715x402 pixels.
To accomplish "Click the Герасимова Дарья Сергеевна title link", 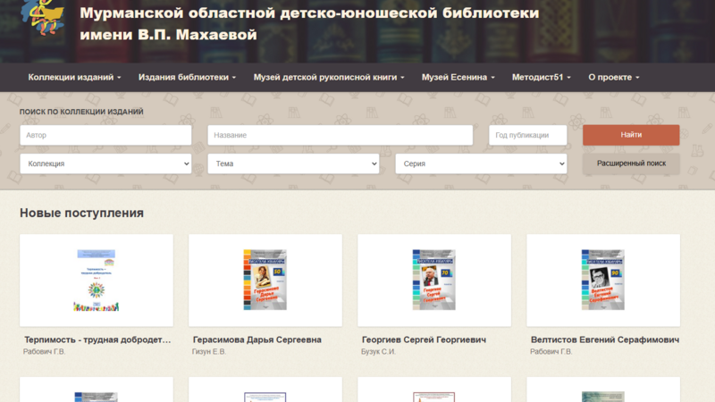I will point(257,340).
